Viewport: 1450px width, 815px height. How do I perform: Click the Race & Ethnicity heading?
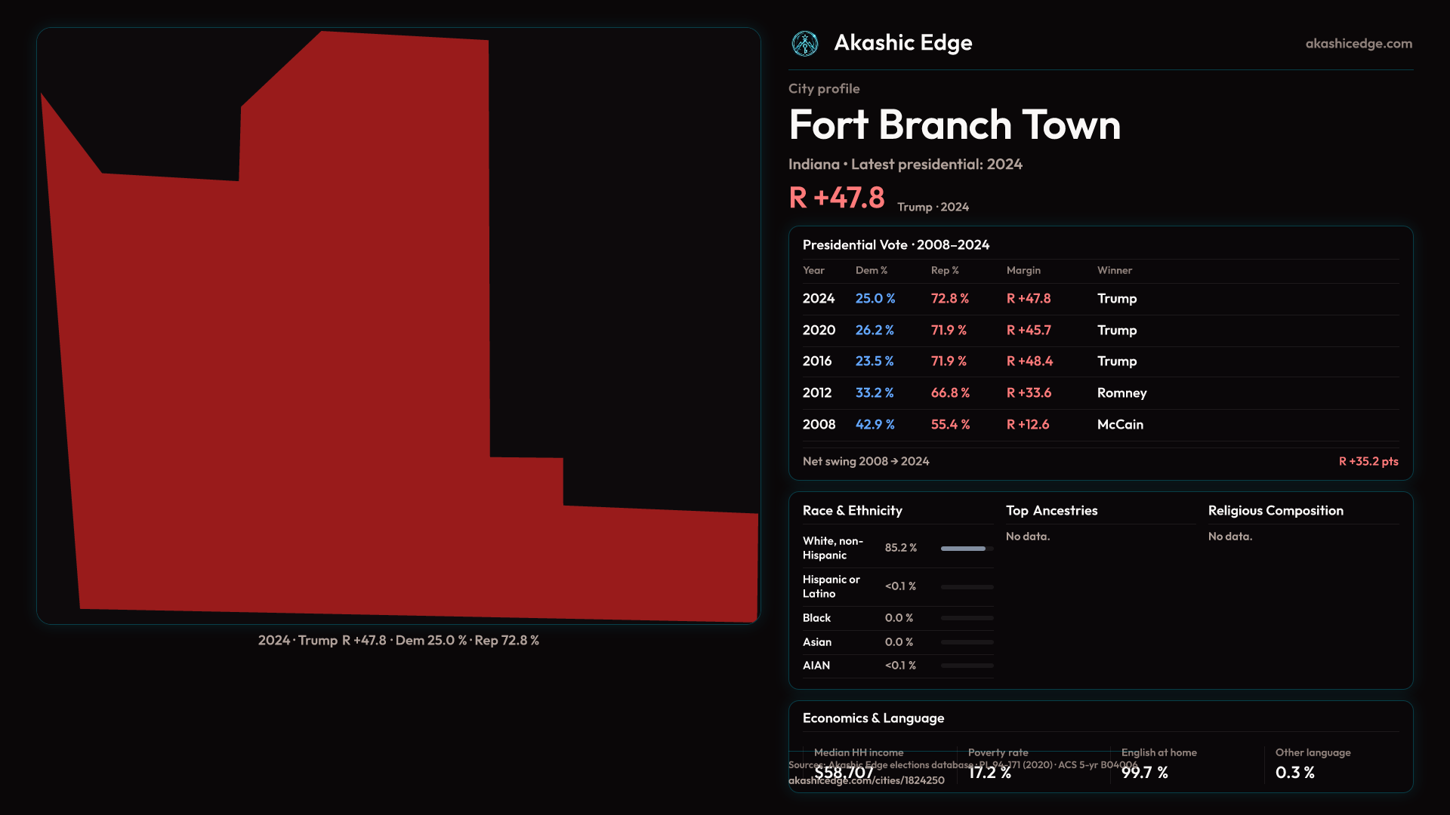[852, 511]
